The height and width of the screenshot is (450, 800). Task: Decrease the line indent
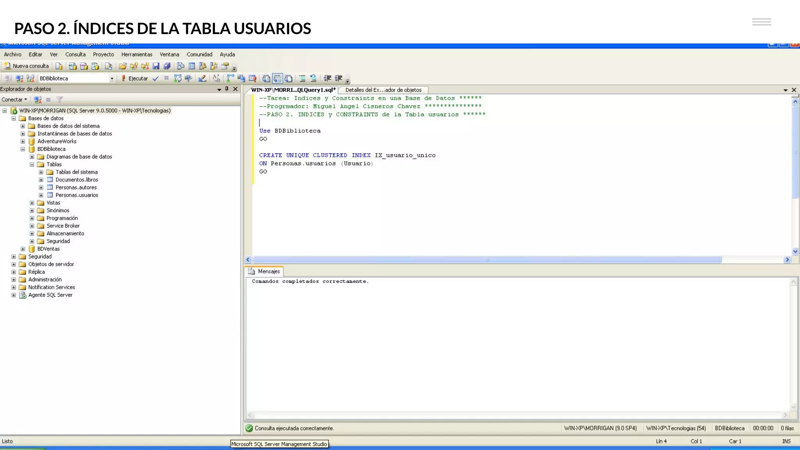pyautogui.click(x=327, y=79)
